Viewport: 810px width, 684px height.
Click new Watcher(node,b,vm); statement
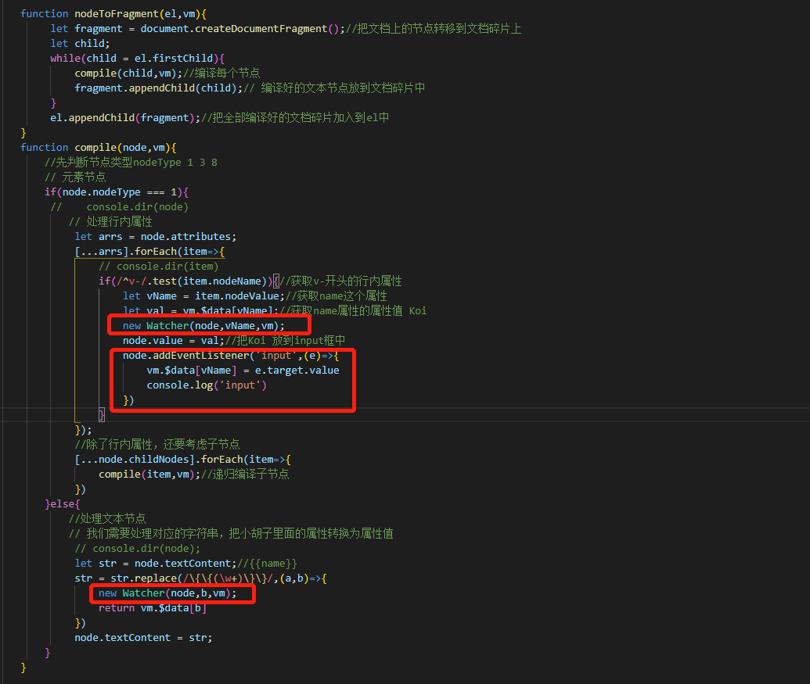167,594
